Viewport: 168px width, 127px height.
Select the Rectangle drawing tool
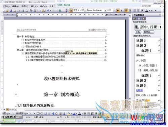point(38,114)
